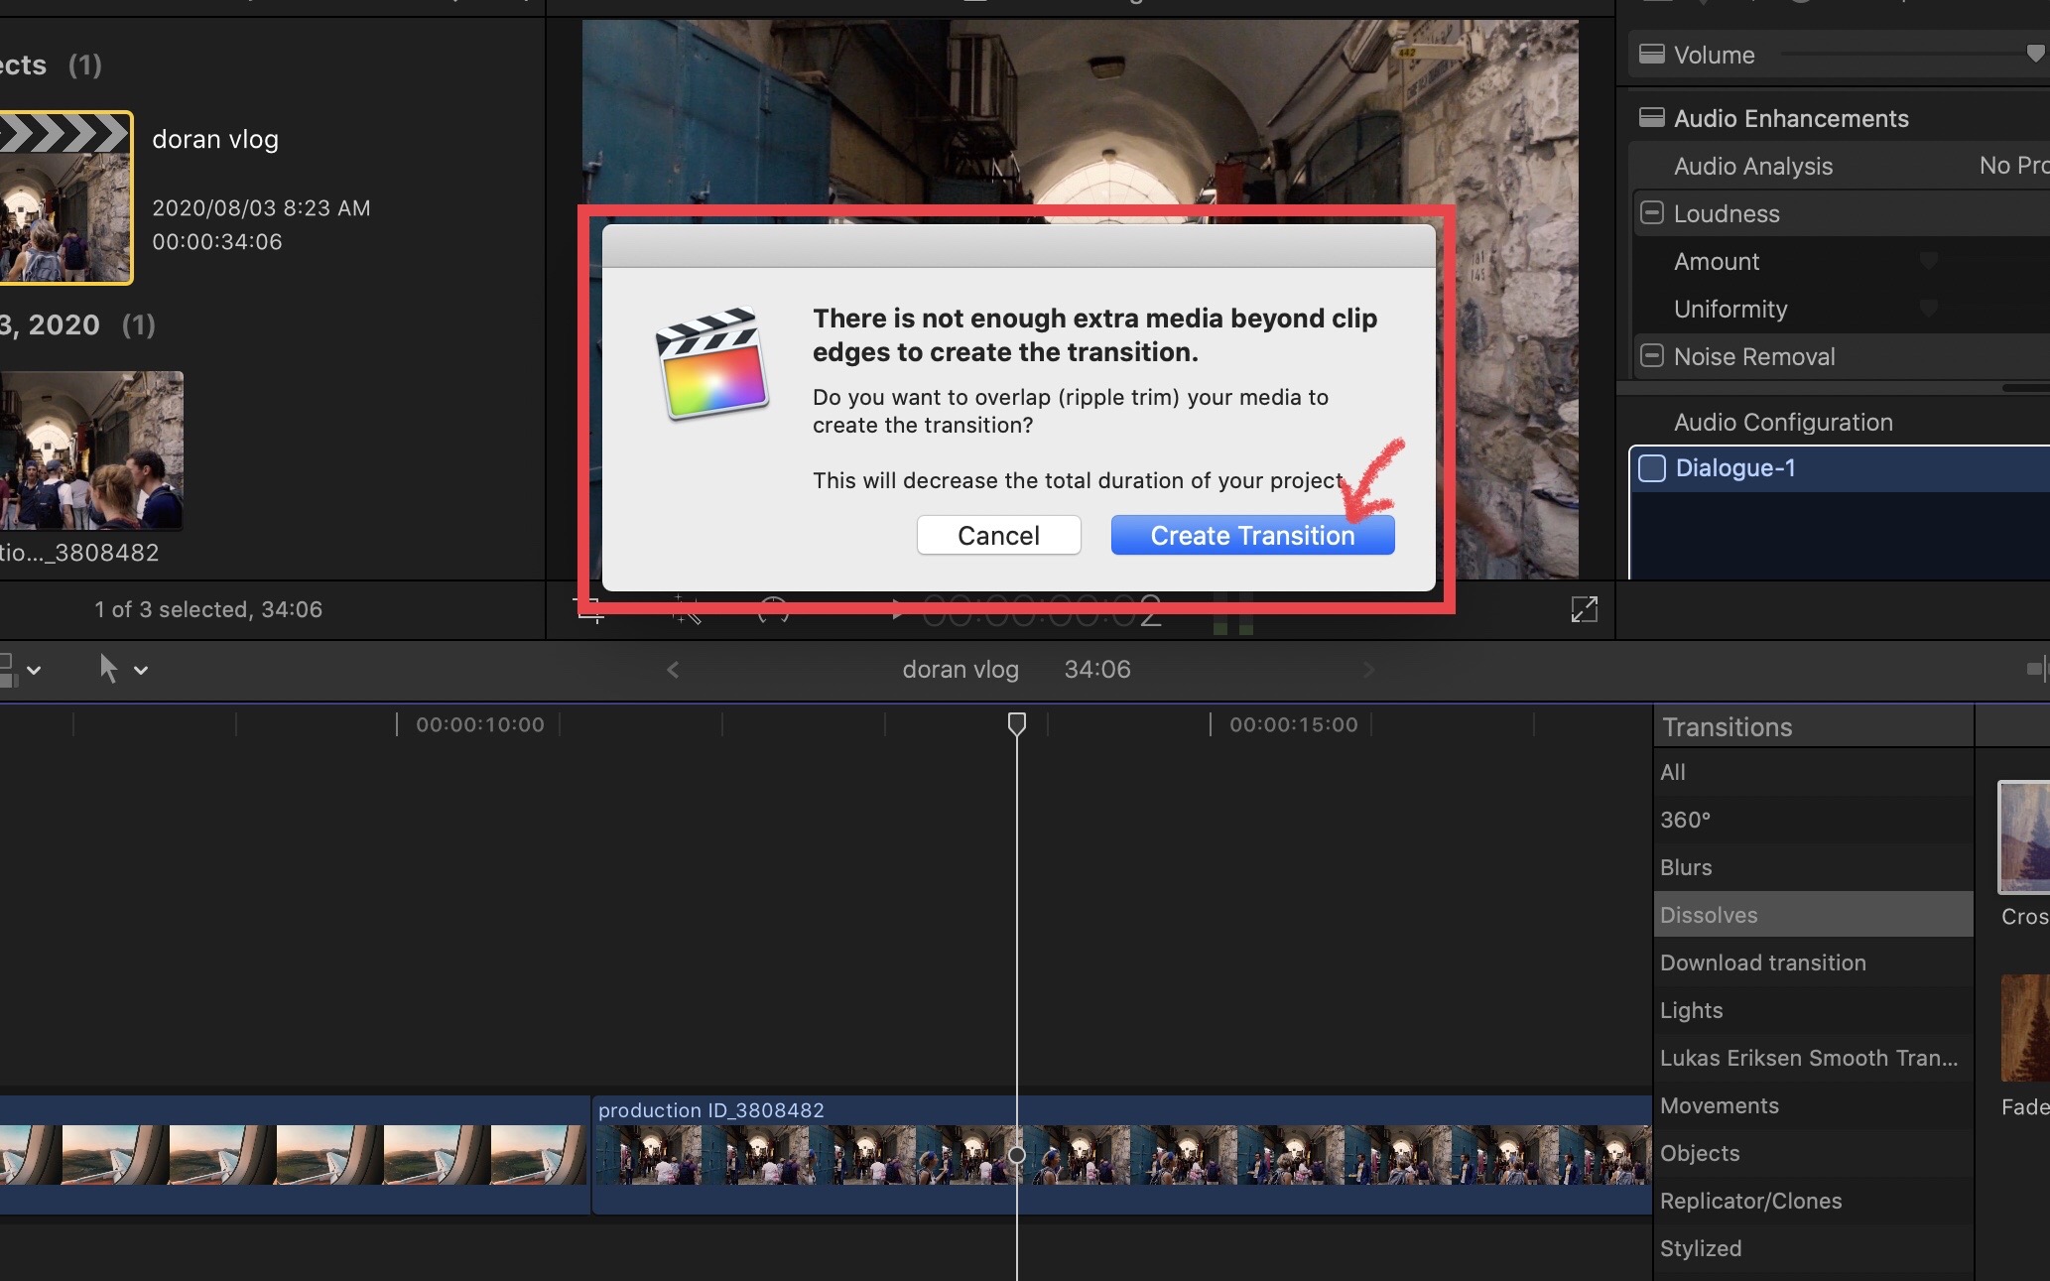Toggle the Loudness enhancement checkbox
The image size is (2050, 1281).
1651,213
